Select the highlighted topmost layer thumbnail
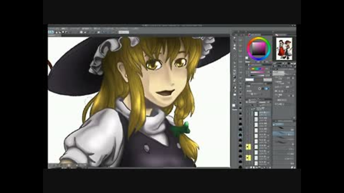 (256, 114)
